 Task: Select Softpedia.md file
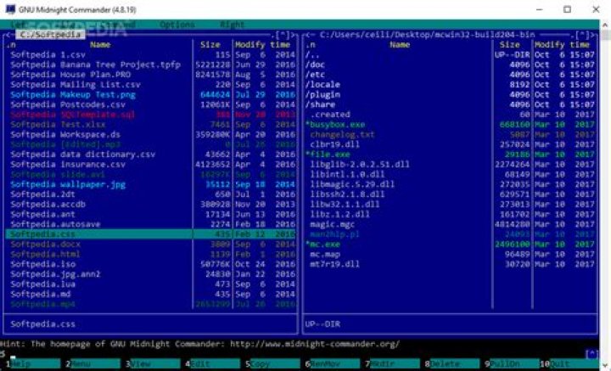[150, 295]
